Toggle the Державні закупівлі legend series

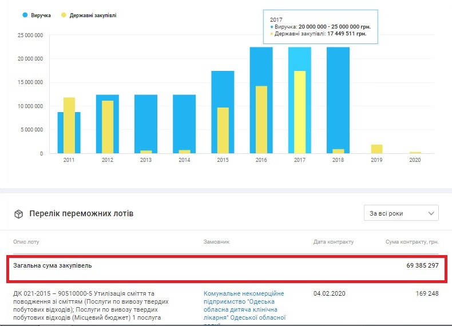[92, 15]
